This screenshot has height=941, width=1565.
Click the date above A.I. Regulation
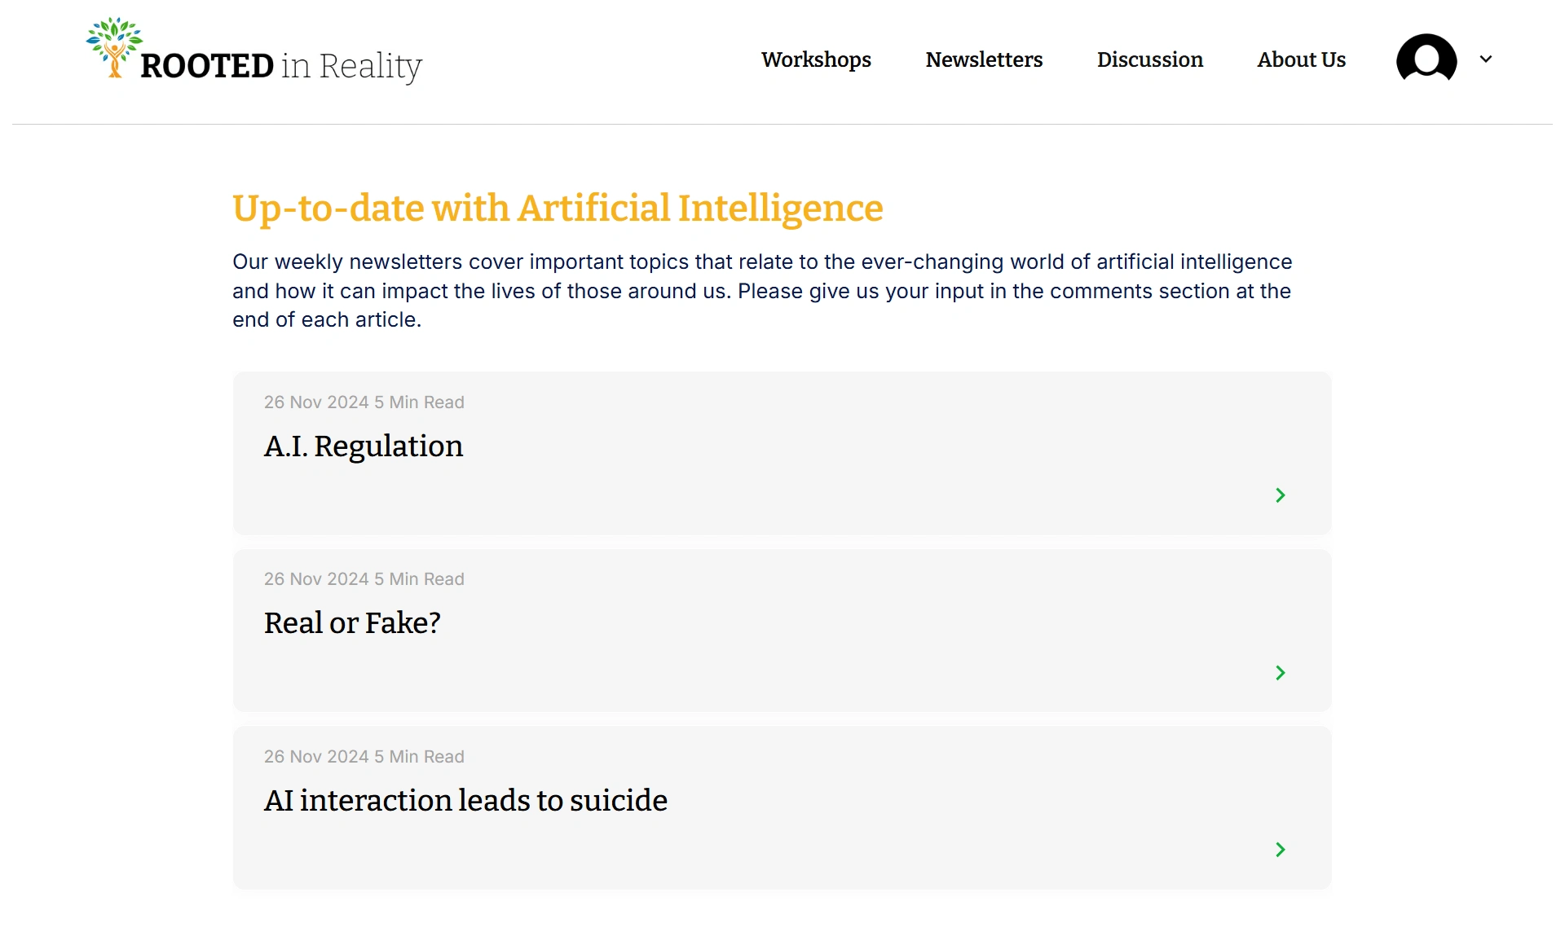click(x=316, y=402)
